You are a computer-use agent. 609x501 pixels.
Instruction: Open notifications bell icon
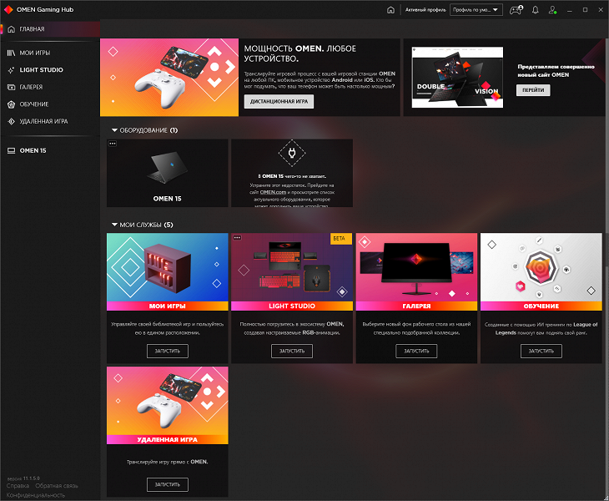coord(536,10)
